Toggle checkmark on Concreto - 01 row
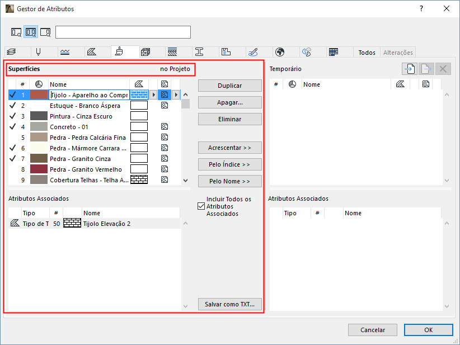 coord(13,126)
